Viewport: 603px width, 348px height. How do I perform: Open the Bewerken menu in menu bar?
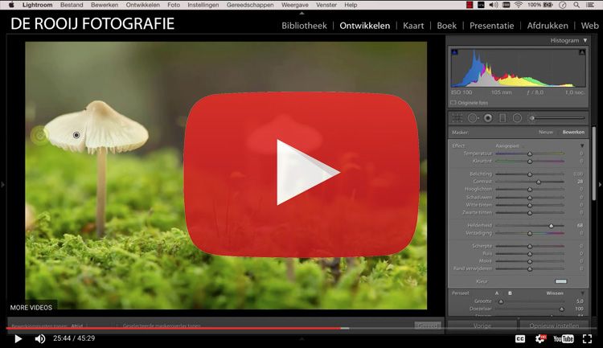click(105, 5)
